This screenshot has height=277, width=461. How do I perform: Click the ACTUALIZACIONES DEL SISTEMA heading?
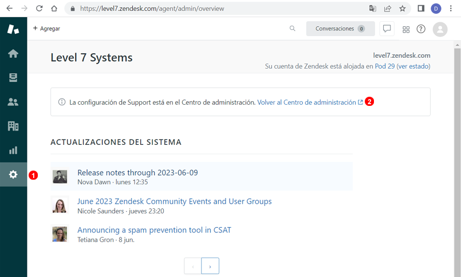116,142
